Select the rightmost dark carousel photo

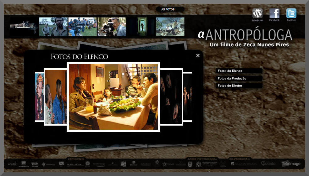pos(187,97)
